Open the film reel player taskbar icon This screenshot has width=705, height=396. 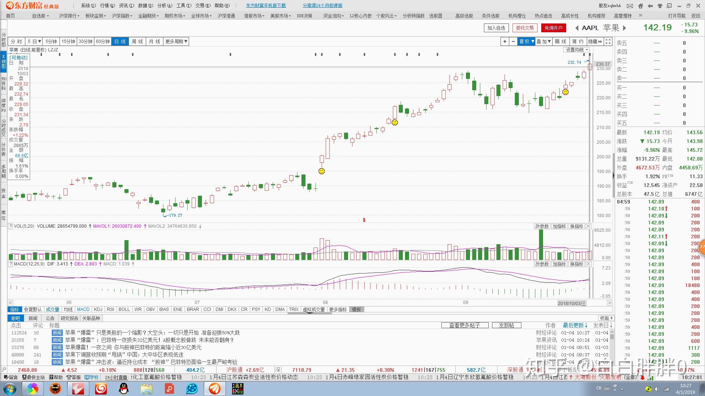192,389
